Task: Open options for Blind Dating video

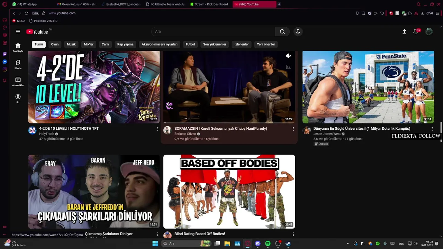Action: [293, 234]
